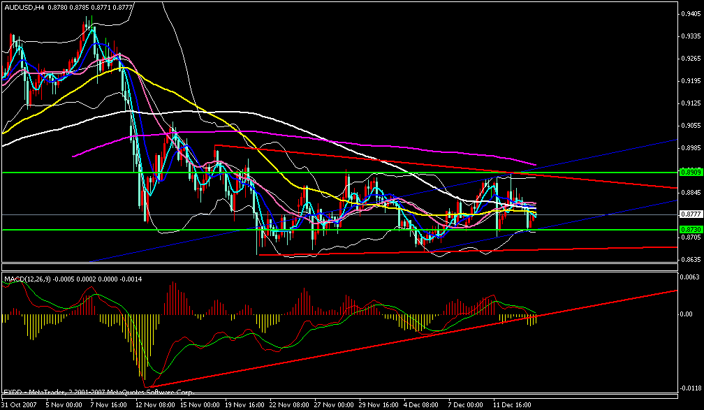Click the 0.9405 price axis label
Viewport: 704px width, 410px height.
coord(691,13)
